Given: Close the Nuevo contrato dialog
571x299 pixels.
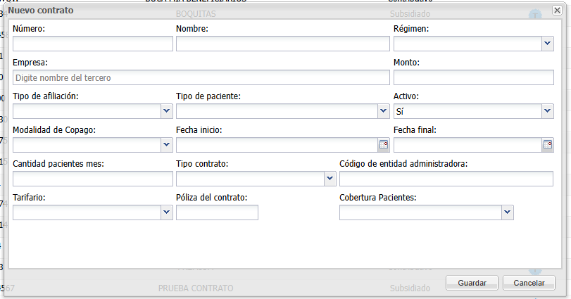Looking at the screenshot, I should [x=557, y=11].
